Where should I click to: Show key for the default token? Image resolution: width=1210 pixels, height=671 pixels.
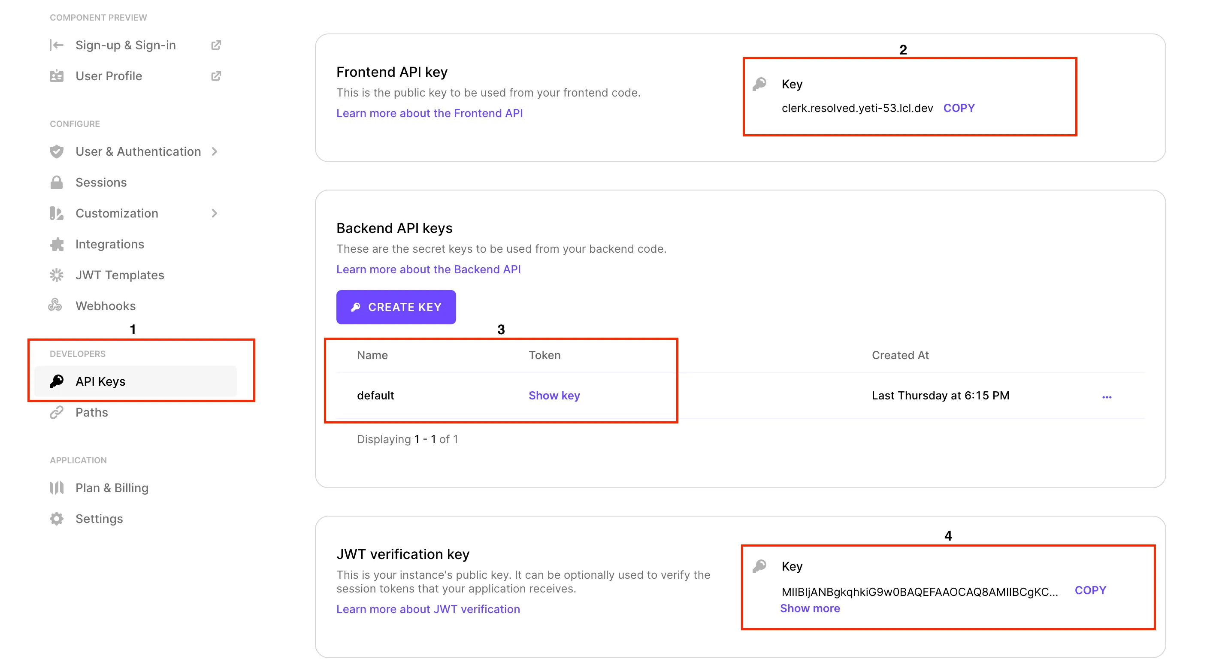coord(554,396)
